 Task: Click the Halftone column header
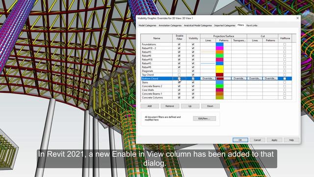coord(285,38)
